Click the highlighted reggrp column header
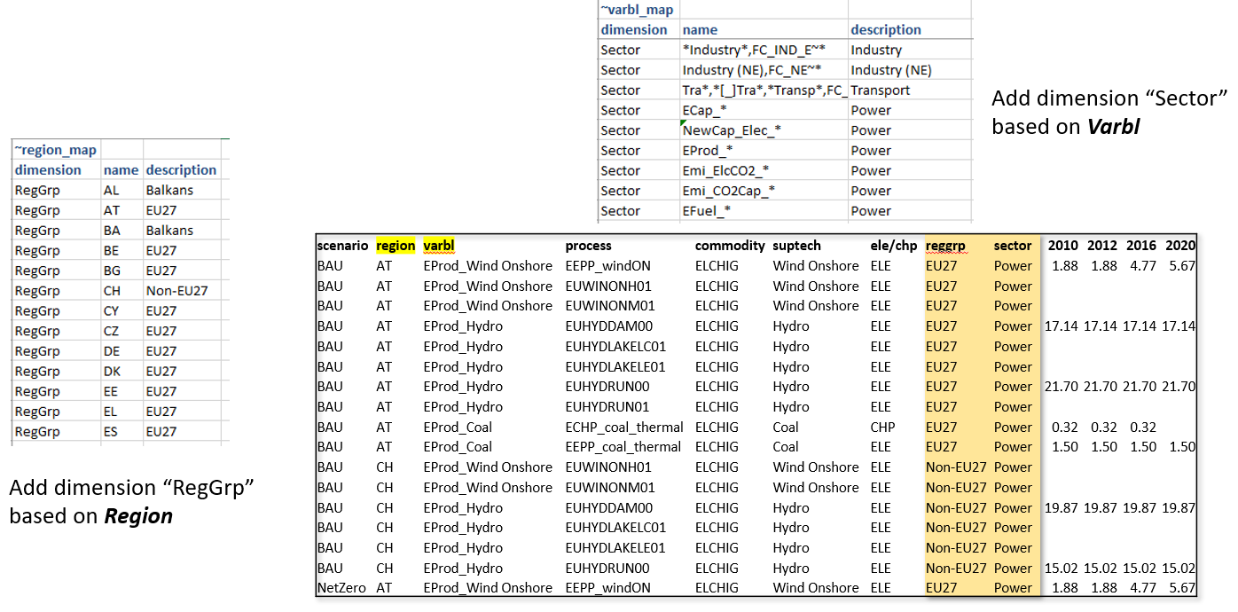This screenshot has height=612, width=1238. click(x=947, y=246)
